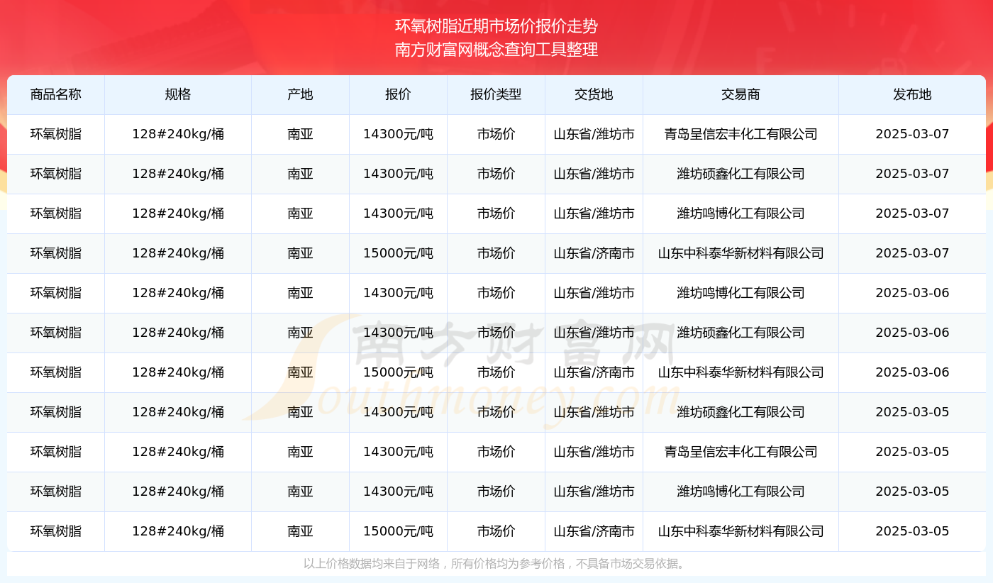Select 潍坊鸣博化工有限公司 in the 2025-03-05 row
Image resolution: width=993 pixels, height=583 pixels.
coord(740,492)
